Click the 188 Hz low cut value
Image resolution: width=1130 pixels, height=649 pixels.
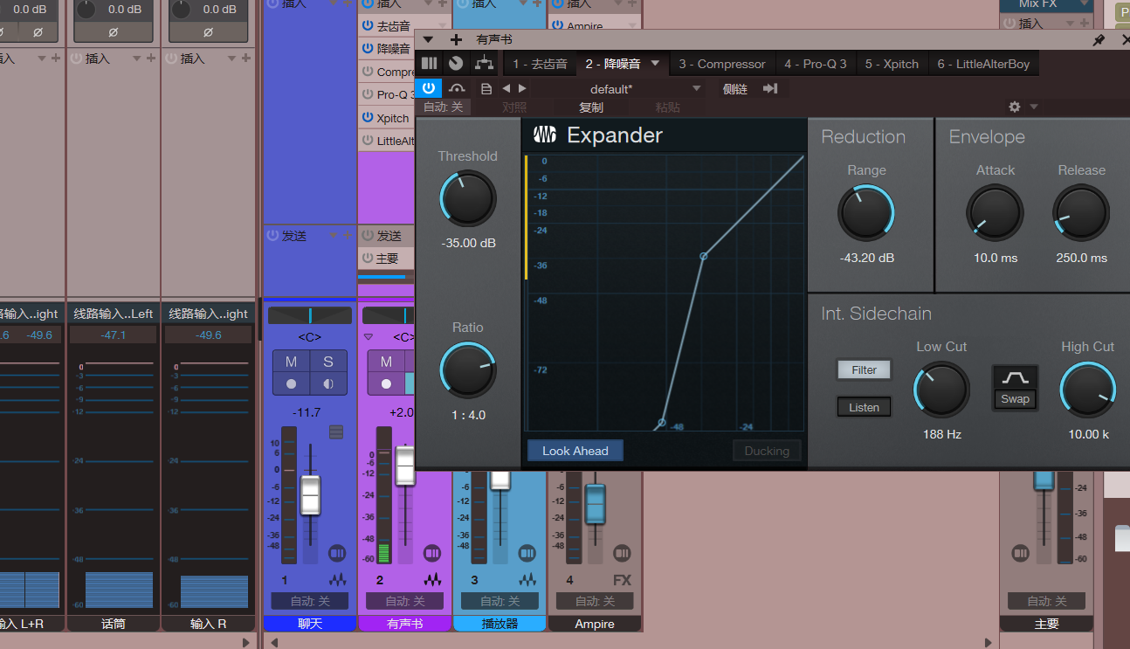click(x=942, y=433)
